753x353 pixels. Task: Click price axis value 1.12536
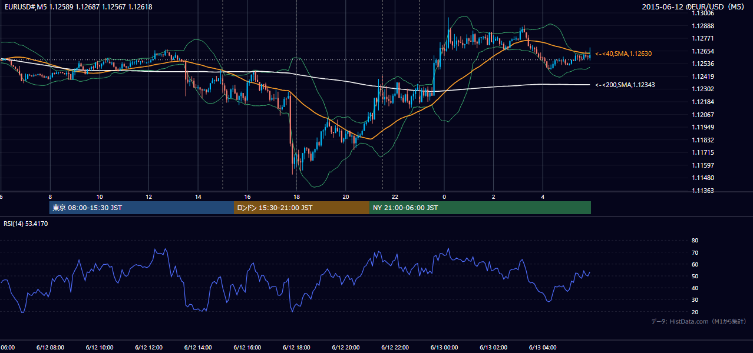[702, 64]
